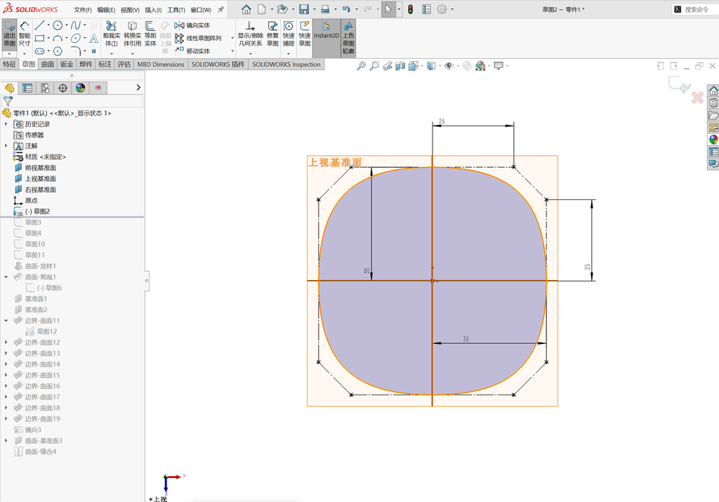Switch to SOLIDWORKS Inspection tab
Image resolution: width=719 pixels, height=502 pixels.
pos(286,64)
